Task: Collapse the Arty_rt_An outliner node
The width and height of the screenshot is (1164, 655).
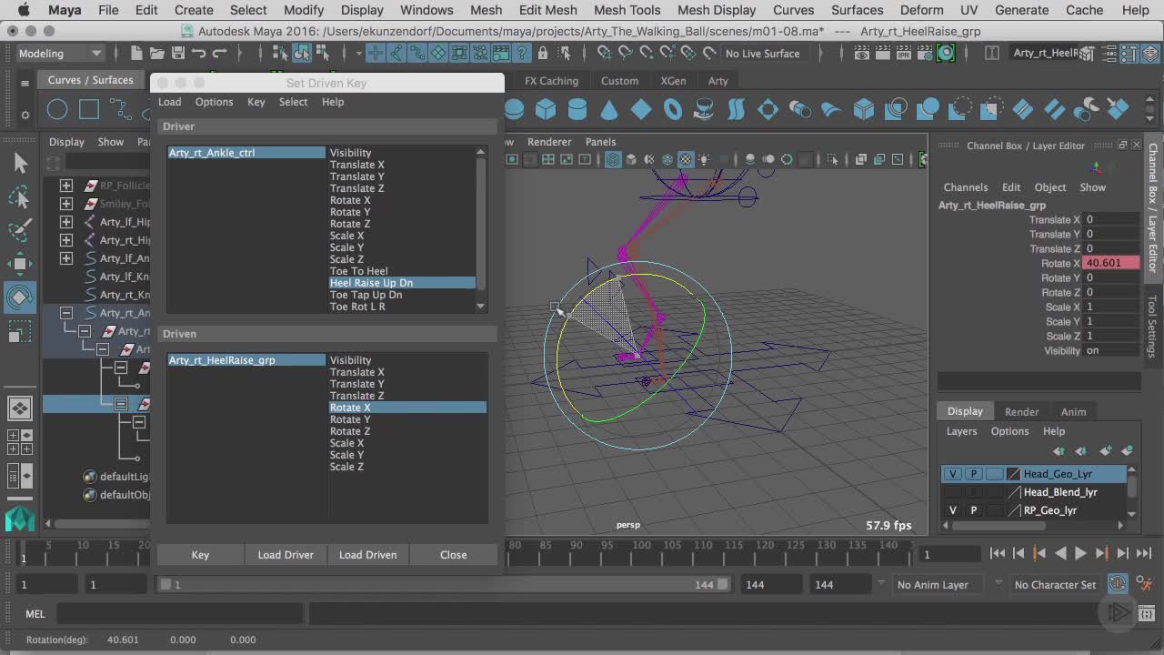Action: 65,313
